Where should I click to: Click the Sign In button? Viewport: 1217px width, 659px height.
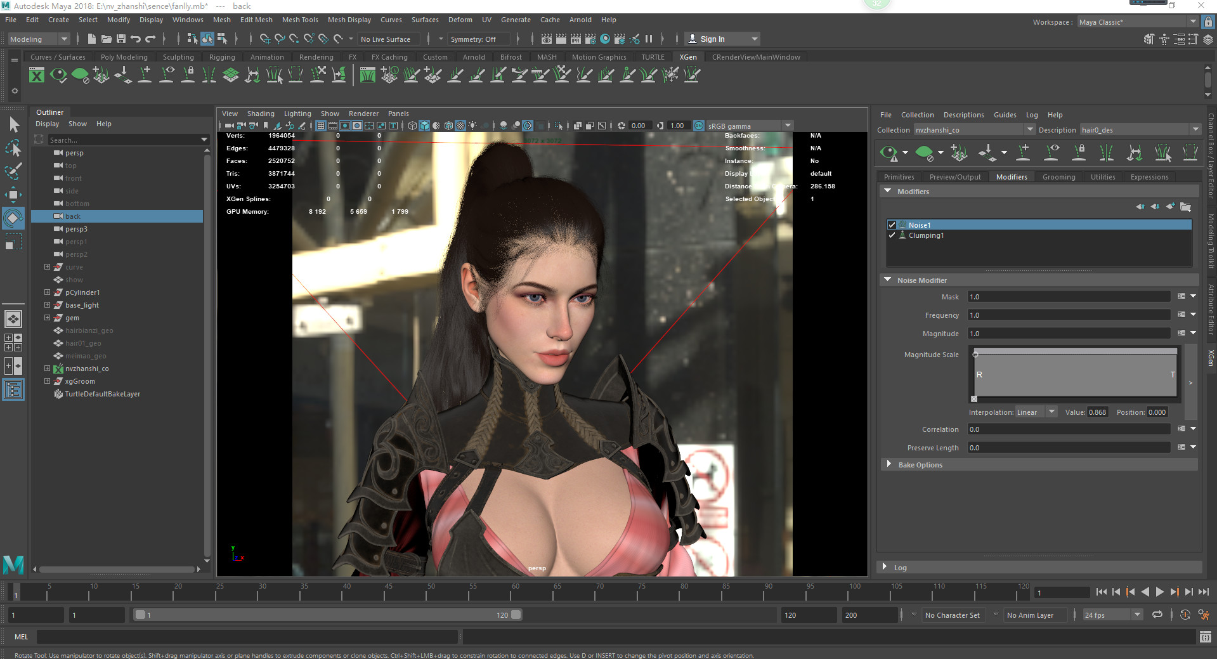tap(722, 39)
